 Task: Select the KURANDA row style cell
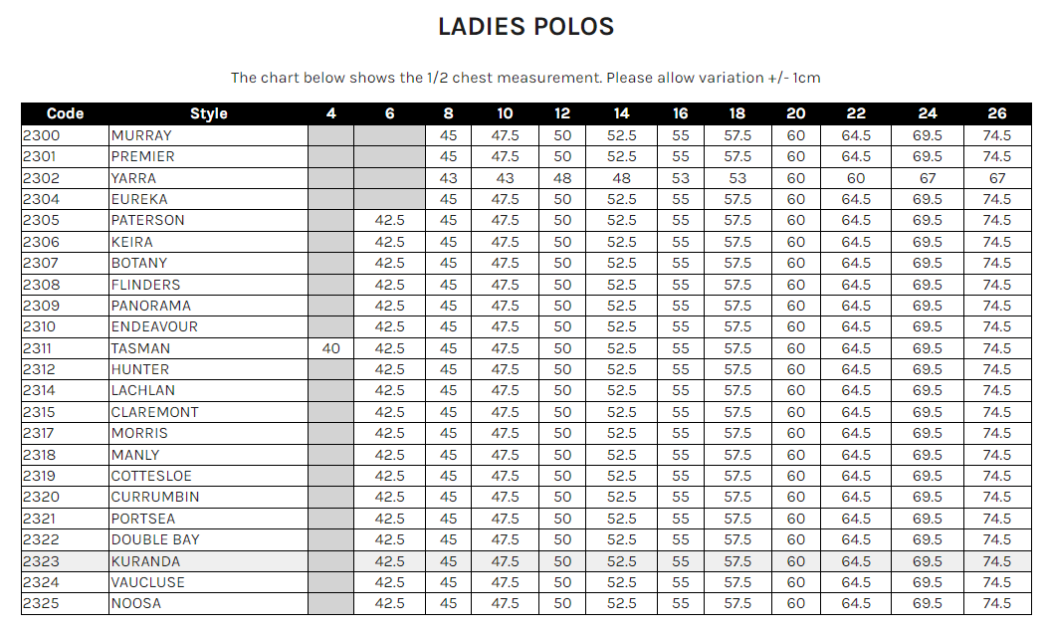click(x=148, y=561)
